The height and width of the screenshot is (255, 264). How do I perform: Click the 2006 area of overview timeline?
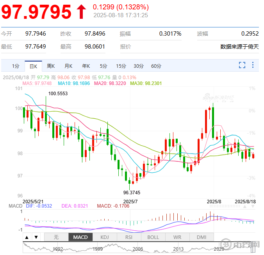(137, 248)
